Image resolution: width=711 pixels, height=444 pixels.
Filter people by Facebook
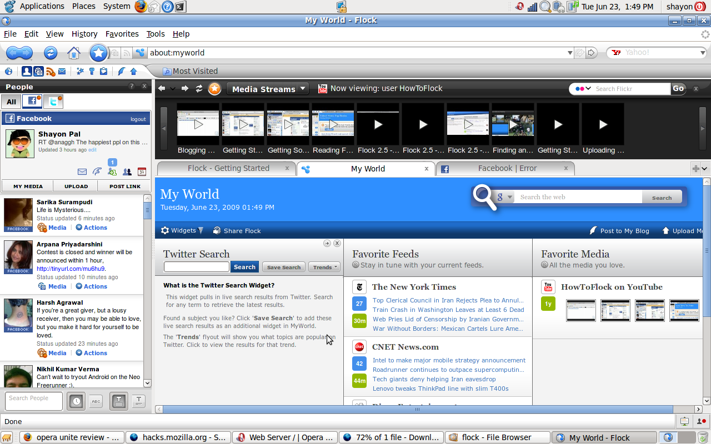tap(32, 102)
